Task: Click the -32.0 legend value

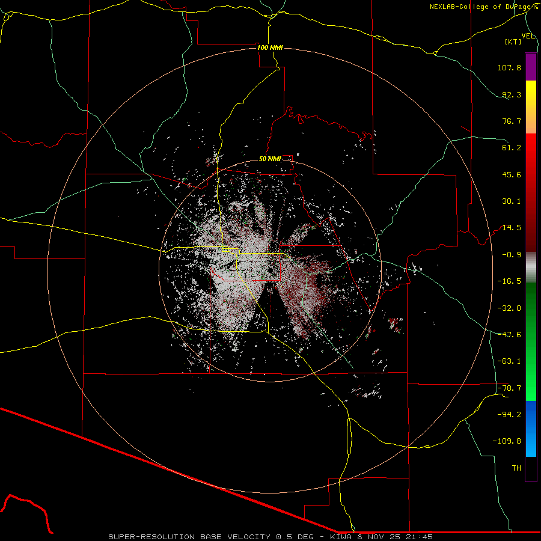Action: click(509, 308)
